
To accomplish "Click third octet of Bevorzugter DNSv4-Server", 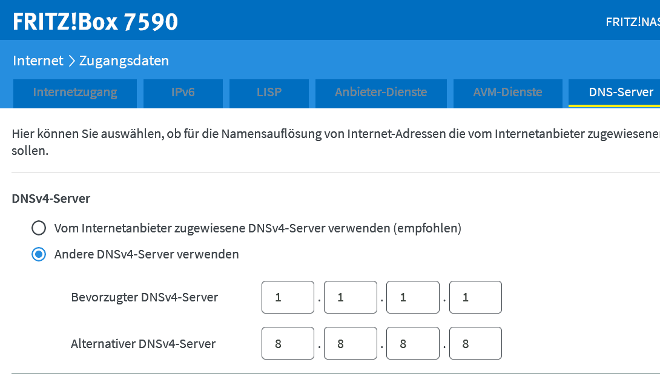I will 412,297.
